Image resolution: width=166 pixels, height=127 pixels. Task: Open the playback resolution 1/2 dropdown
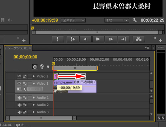(117, 20)
